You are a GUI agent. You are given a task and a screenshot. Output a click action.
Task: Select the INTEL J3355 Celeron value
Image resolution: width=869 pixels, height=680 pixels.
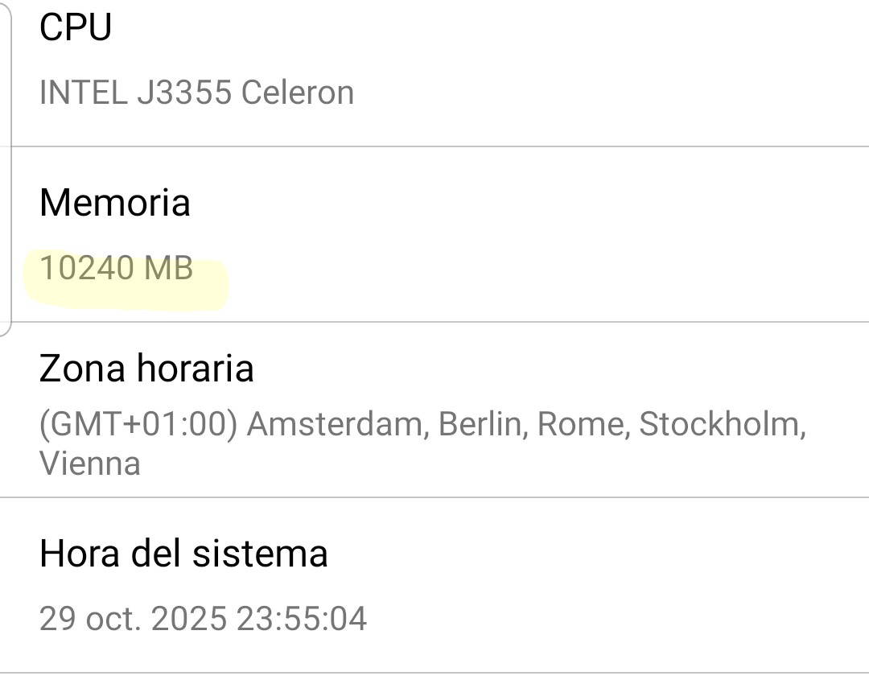click(196, 93)
